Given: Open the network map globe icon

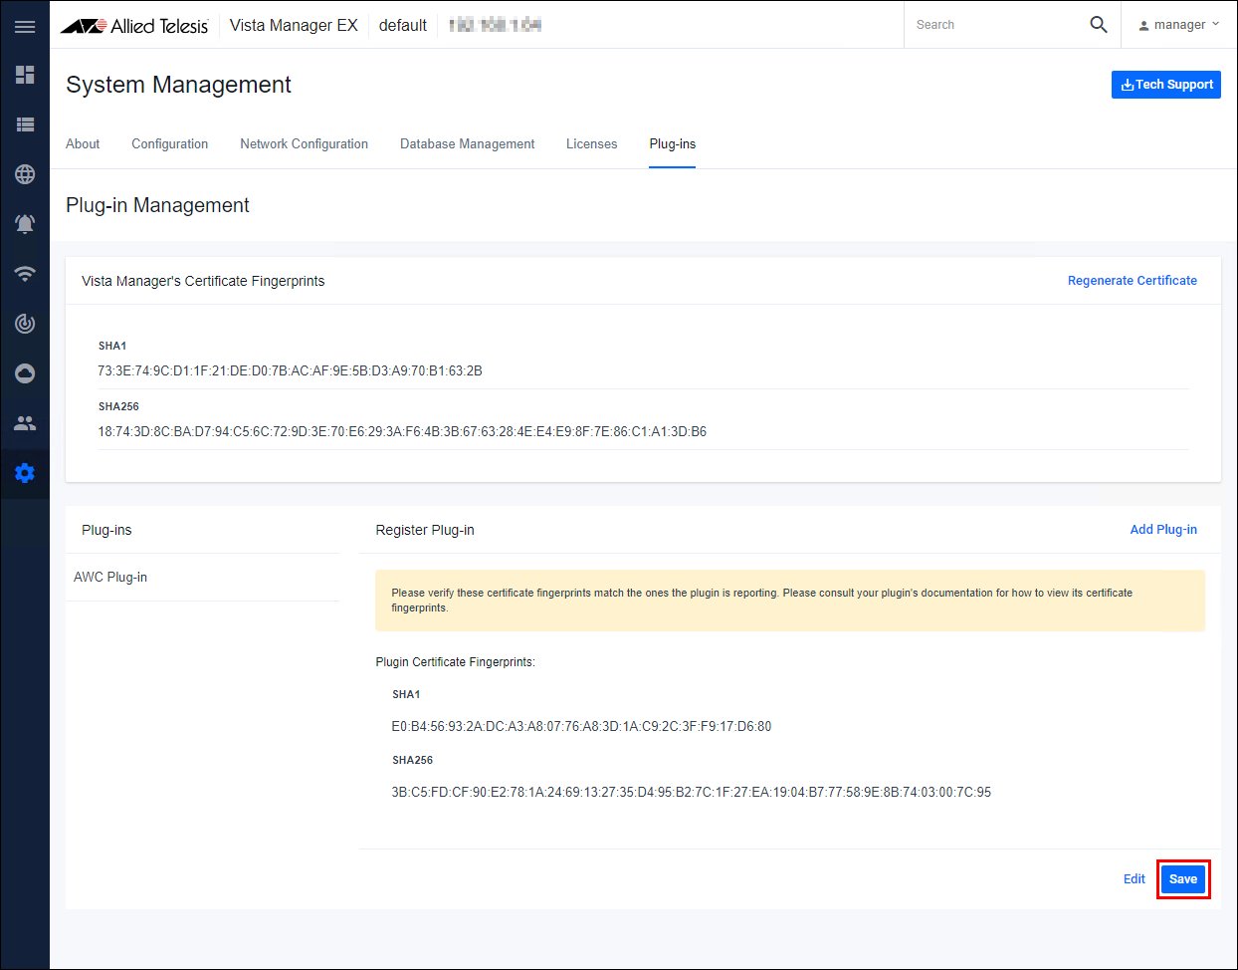Looking at the screenshot, I should [x=25, y=174].
